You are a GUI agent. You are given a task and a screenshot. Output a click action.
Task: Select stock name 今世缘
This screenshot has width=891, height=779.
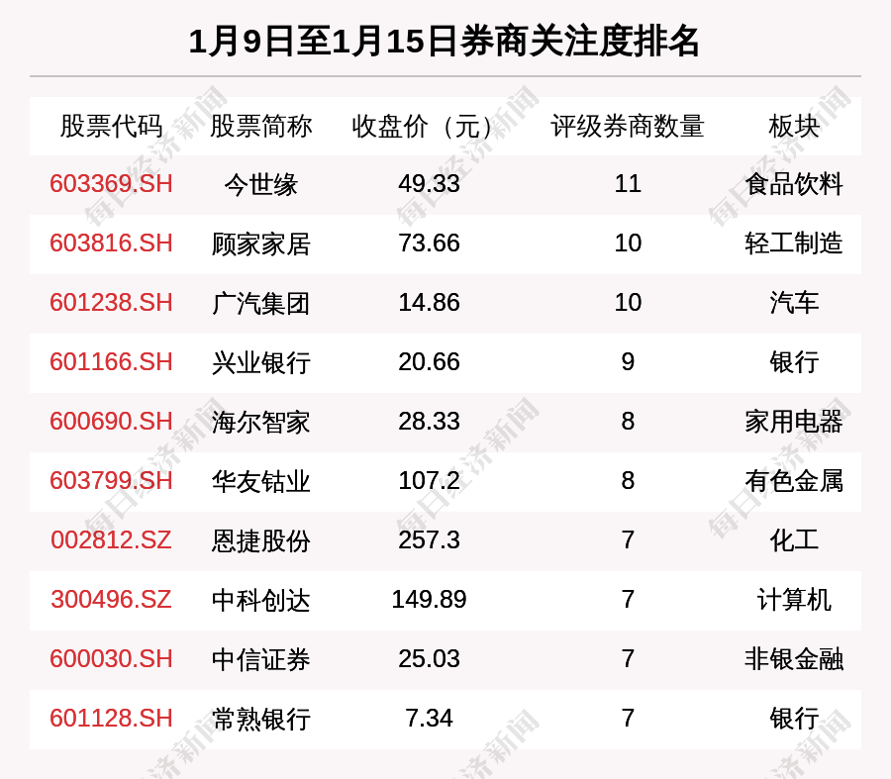pos(260,185)
